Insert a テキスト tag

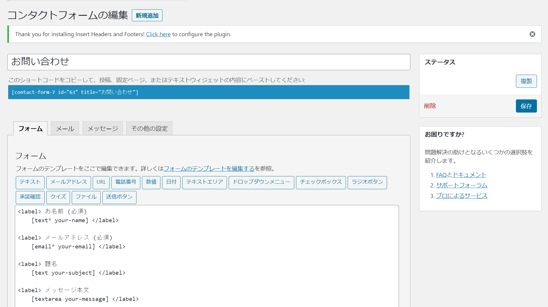tap(30, 182)
